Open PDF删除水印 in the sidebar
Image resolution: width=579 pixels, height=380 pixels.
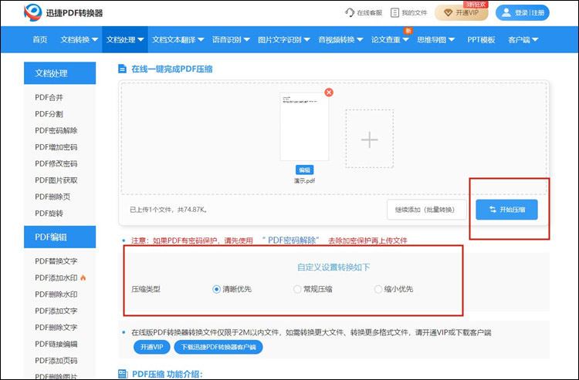(56, 294)
